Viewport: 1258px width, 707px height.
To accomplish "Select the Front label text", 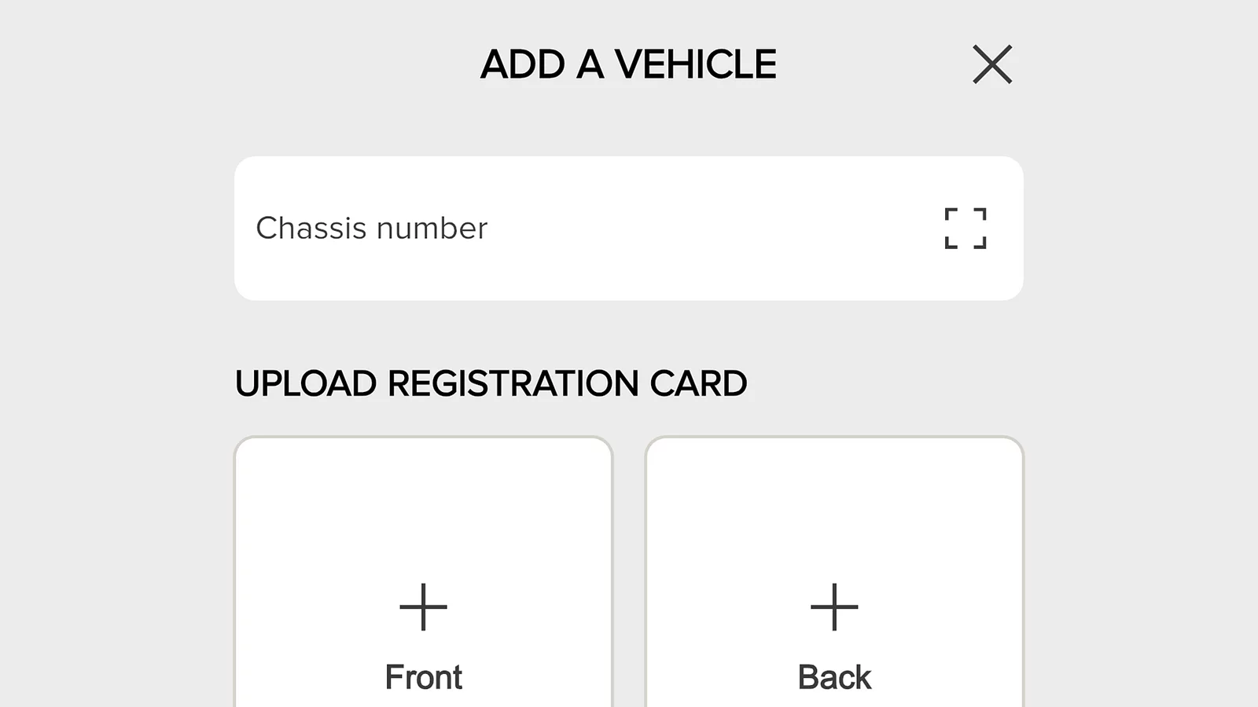I will [423, 677].
